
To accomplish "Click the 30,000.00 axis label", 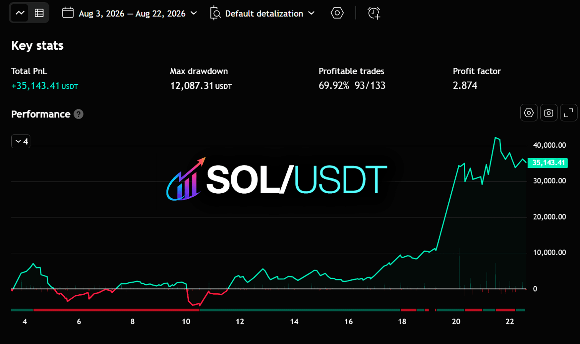I will (549, 181).
